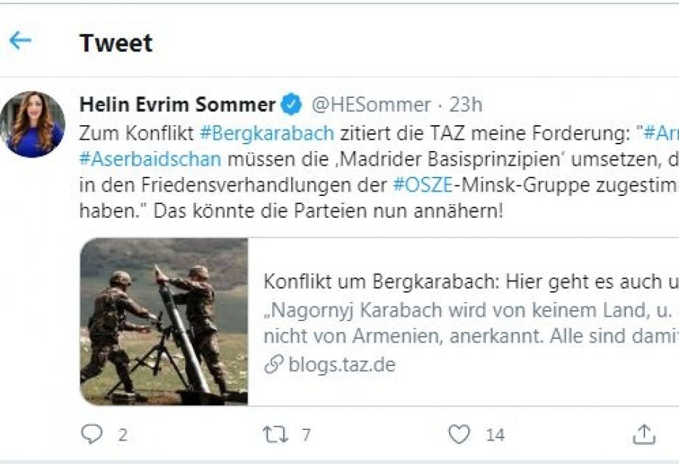Screen dimensions: 679x464
Task: Click the 23h timestamp
Action: [466, 105]
